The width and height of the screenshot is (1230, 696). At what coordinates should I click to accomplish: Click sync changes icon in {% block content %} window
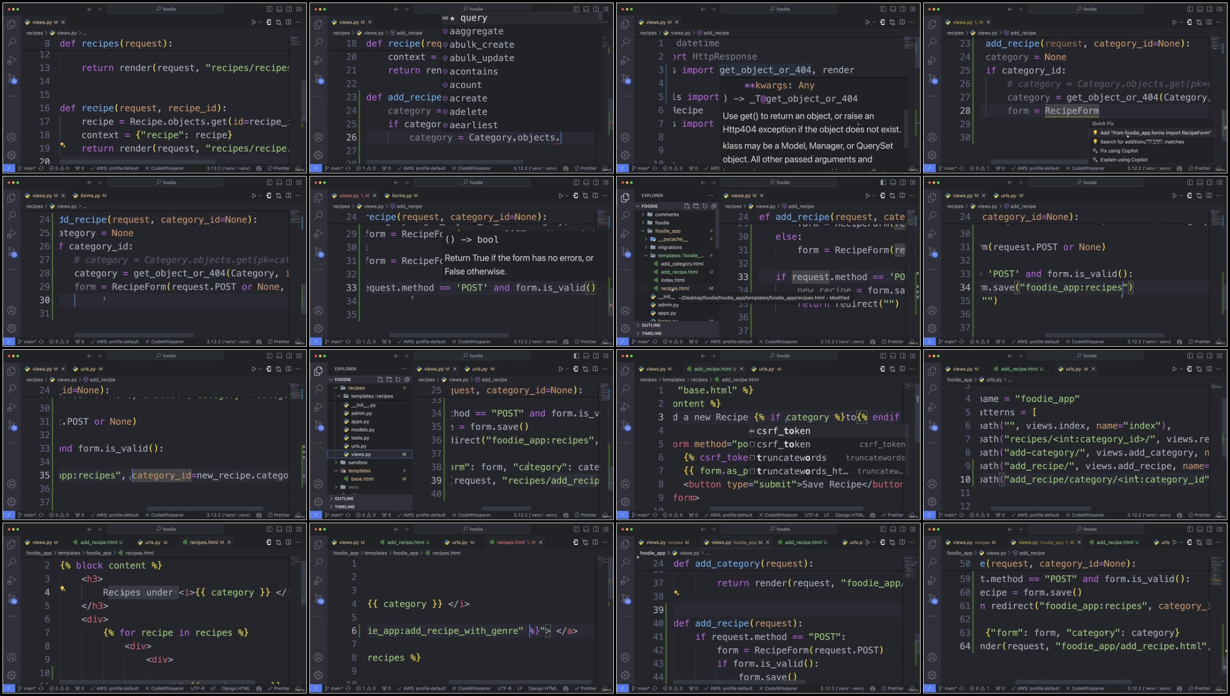pos(41,688)
